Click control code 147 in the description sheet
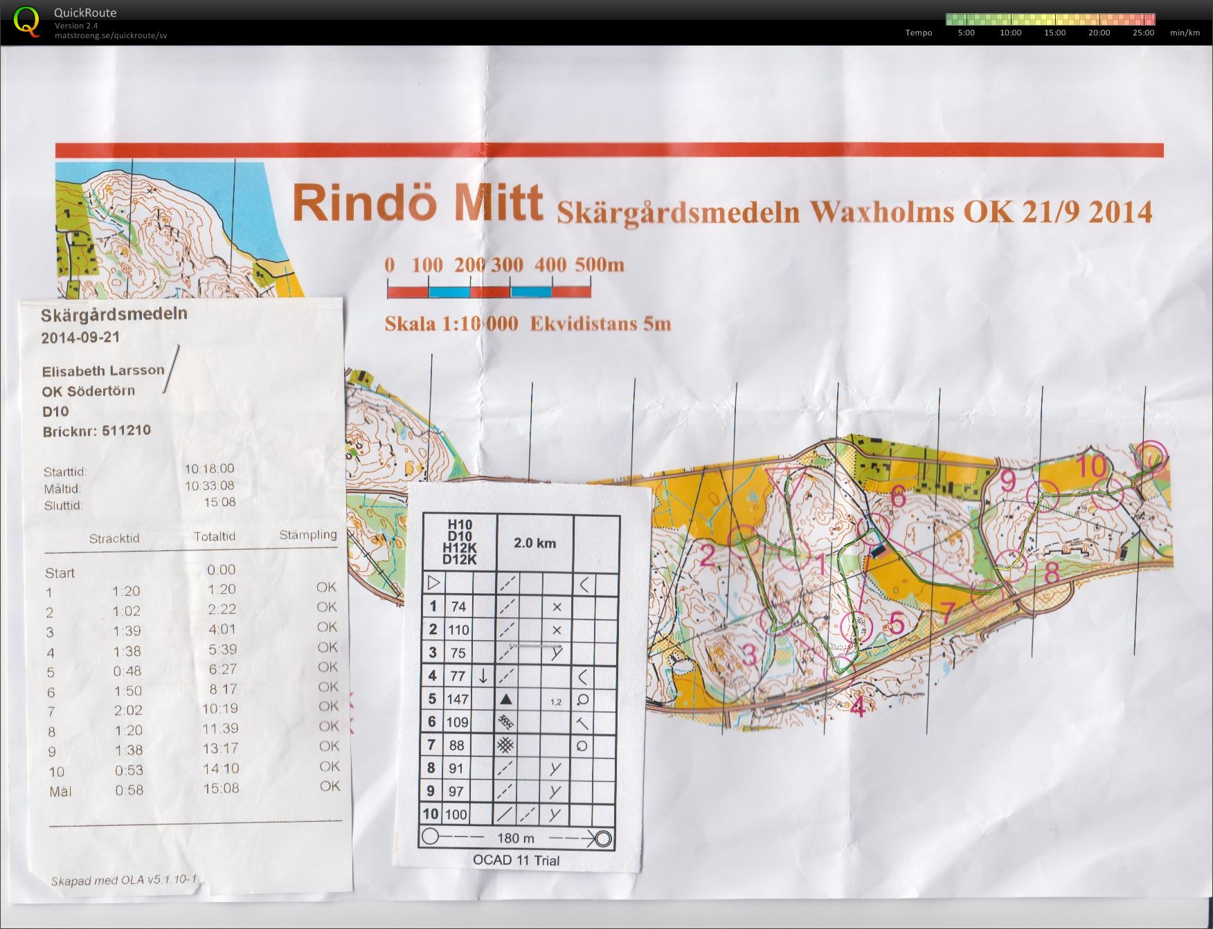 click(458, 699)
